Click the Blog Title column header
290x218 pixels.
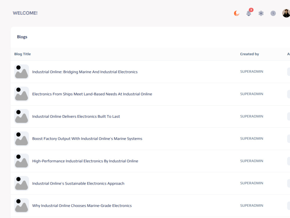tap(23, 54)
